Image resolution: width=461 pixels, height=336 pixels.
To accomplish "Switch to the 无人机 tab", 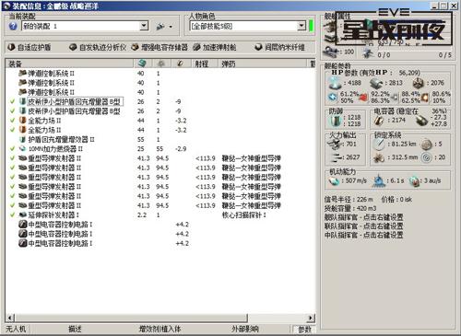I will point(16,330).
